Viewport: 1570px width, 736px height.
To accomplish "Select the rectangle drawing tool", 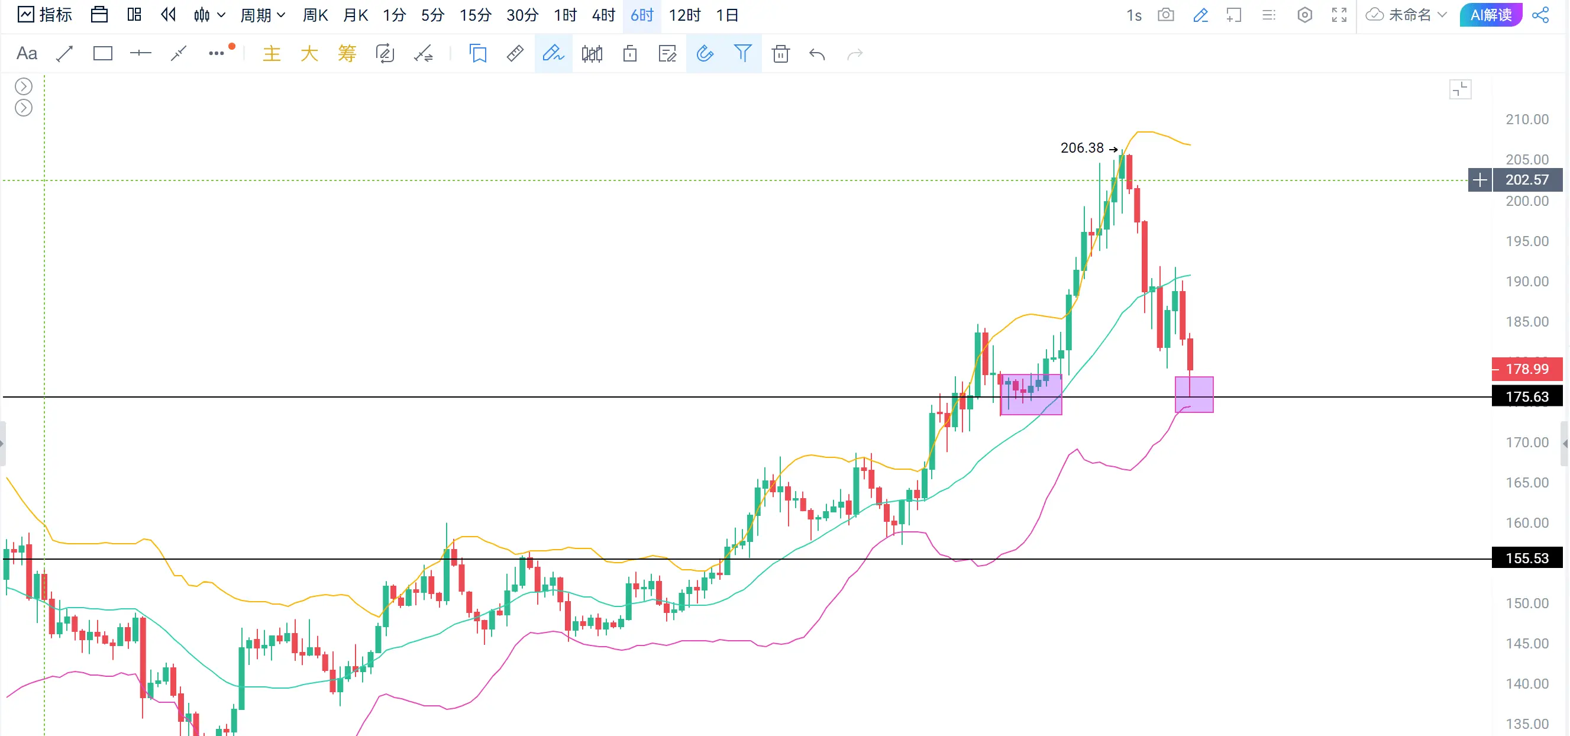I will coord(102,54).
